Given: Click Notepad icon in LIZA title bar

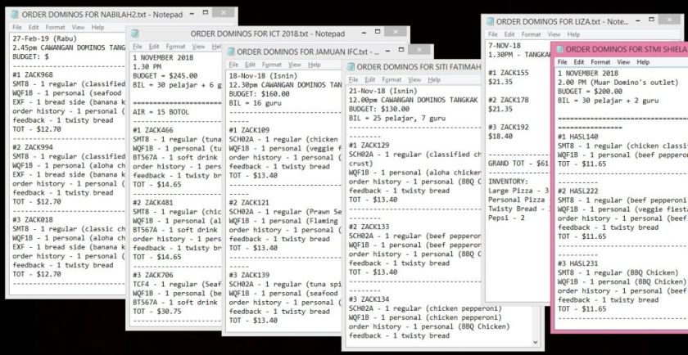Looking at the screenshot, I should coord(490,21).
